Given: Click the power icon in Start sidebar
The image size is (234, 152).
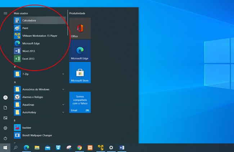Looking at the screenshot, I should [x=5, y=138].
